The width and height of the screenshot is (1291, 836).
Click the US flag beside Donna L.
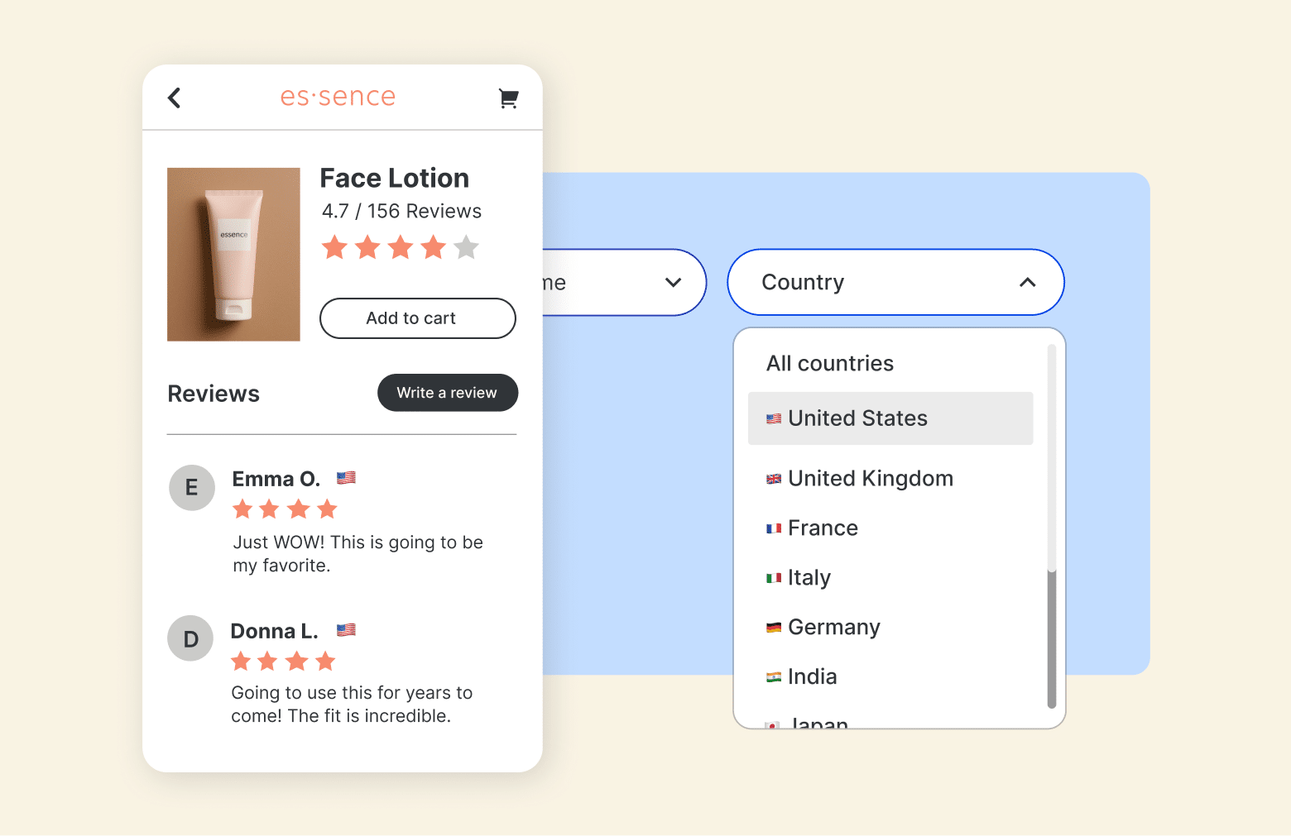tap(346, 629)
